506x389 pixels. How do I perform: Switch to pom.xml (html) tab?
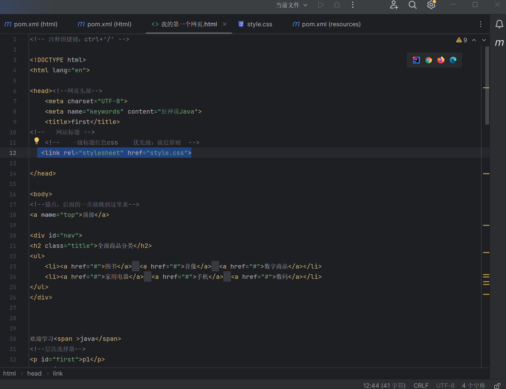(x=31, y=24)
